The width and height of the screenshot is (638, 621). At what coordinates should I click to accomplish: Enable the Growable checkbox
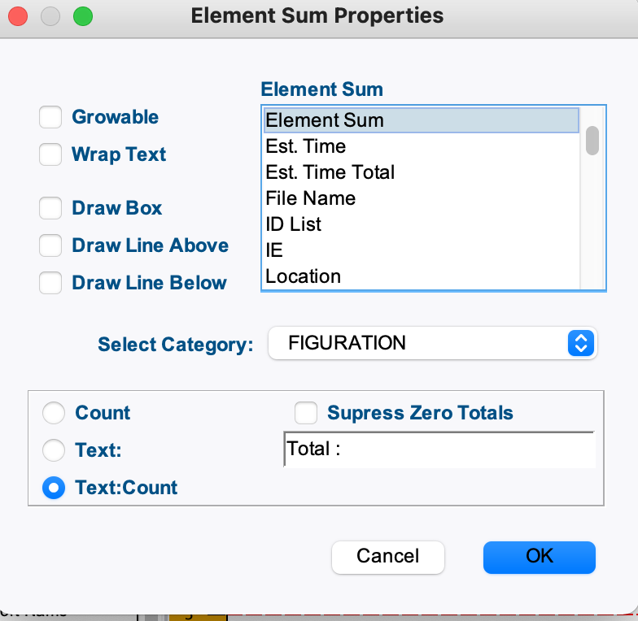(x=50, y=117)
